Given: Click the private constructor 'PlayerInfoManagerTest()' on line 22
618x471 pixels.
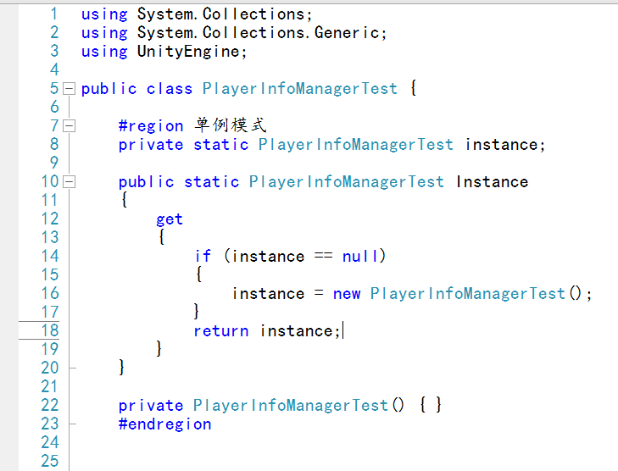Looking at the screenshot, I should coord(298,406).
